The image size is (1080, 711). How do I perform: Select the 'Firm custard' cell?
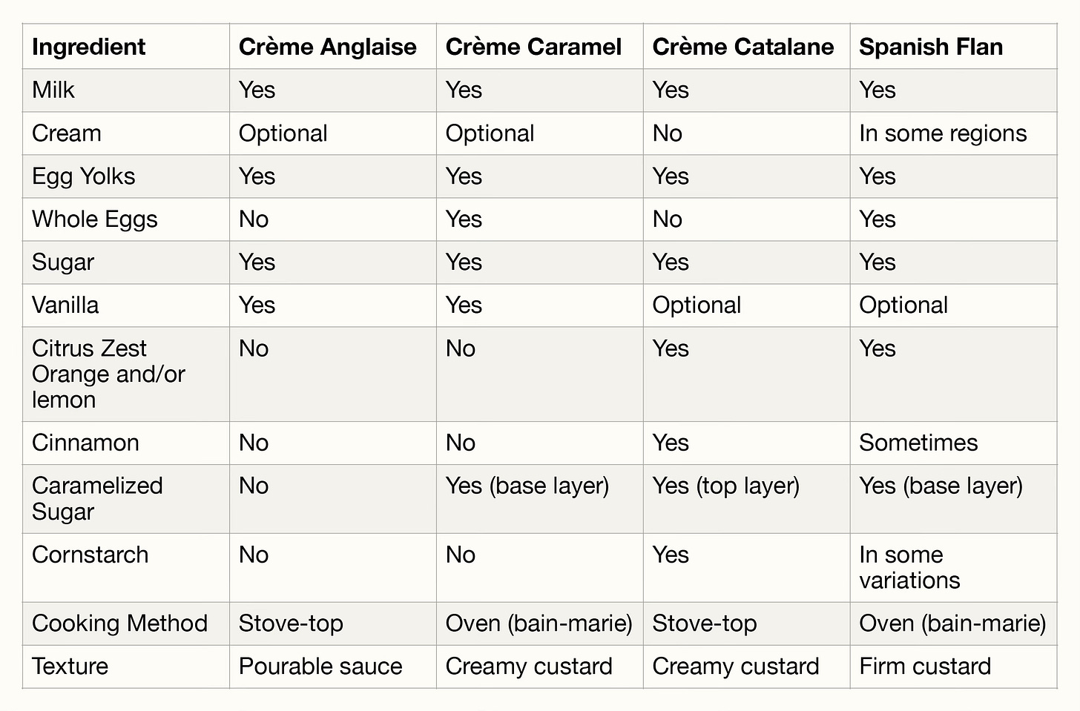pos(925,667)
